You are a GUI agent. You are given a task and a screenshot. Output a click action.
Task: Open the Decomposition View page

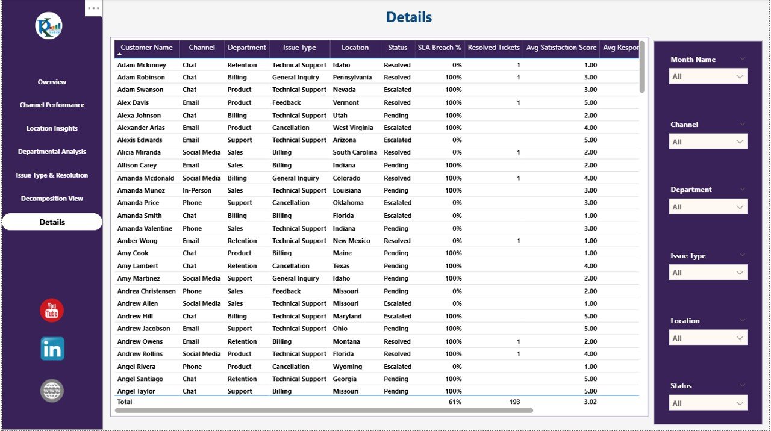coord(52,199)
